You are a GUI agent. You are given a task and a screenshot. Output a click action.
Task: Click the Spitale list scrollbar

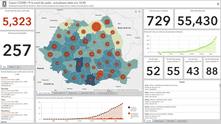click(220, 86)
